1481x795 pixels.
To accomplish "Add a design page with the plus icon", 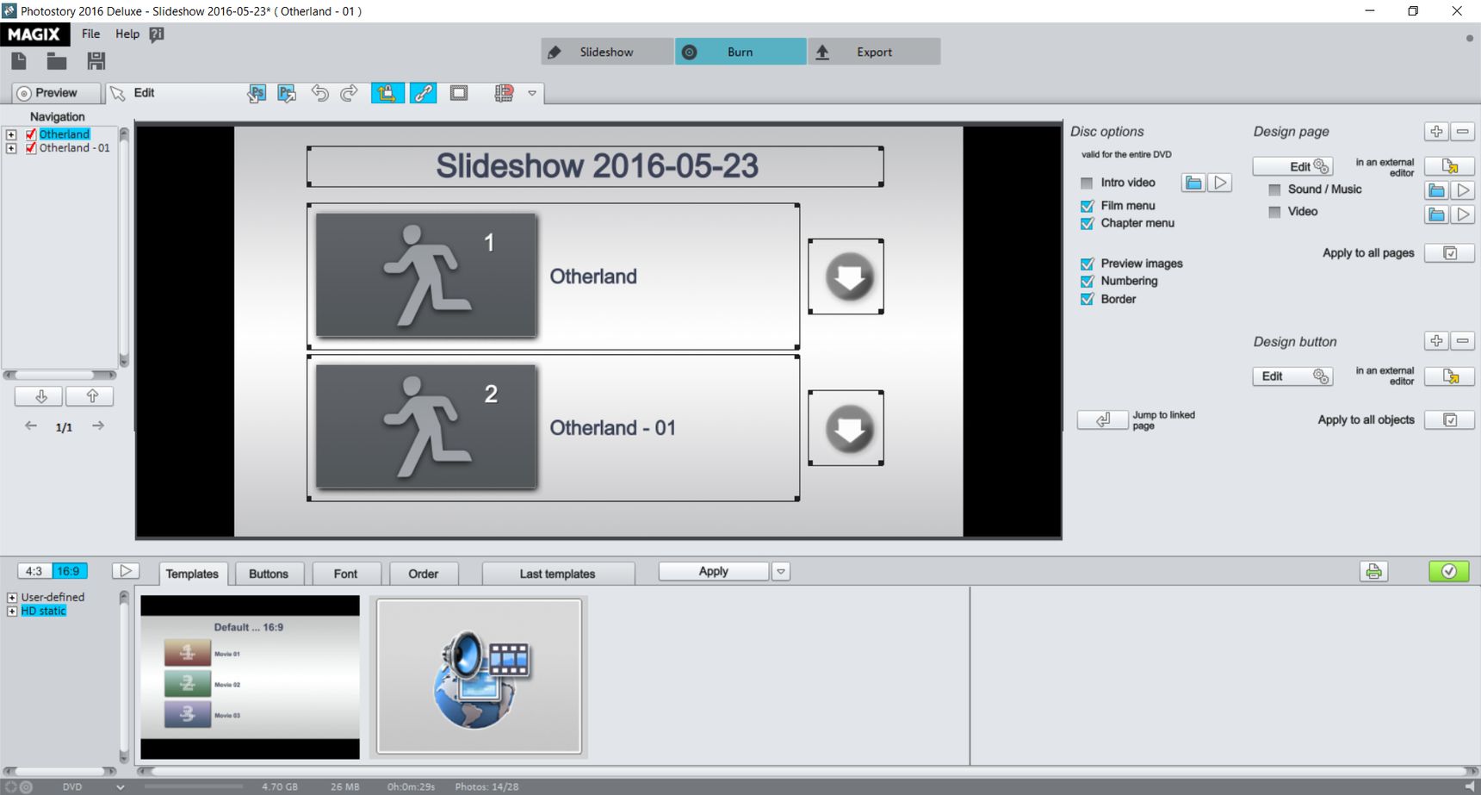I will pos(1436,132).
